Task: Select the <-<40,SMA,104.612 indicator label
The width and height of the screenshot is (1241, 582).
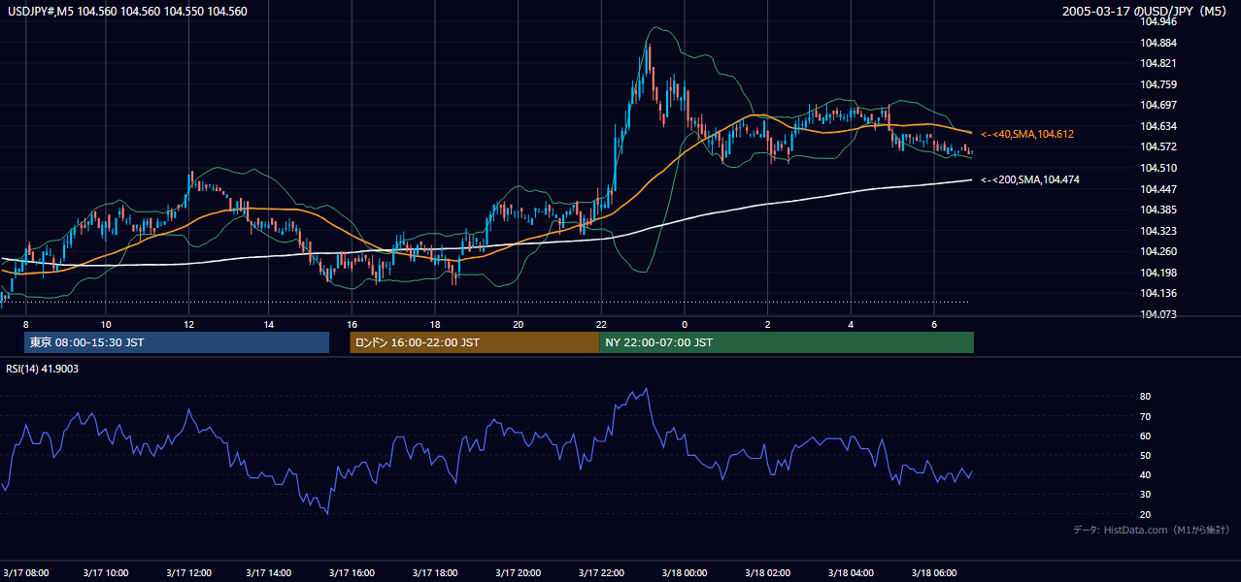Action: [x=1027, y=134]
